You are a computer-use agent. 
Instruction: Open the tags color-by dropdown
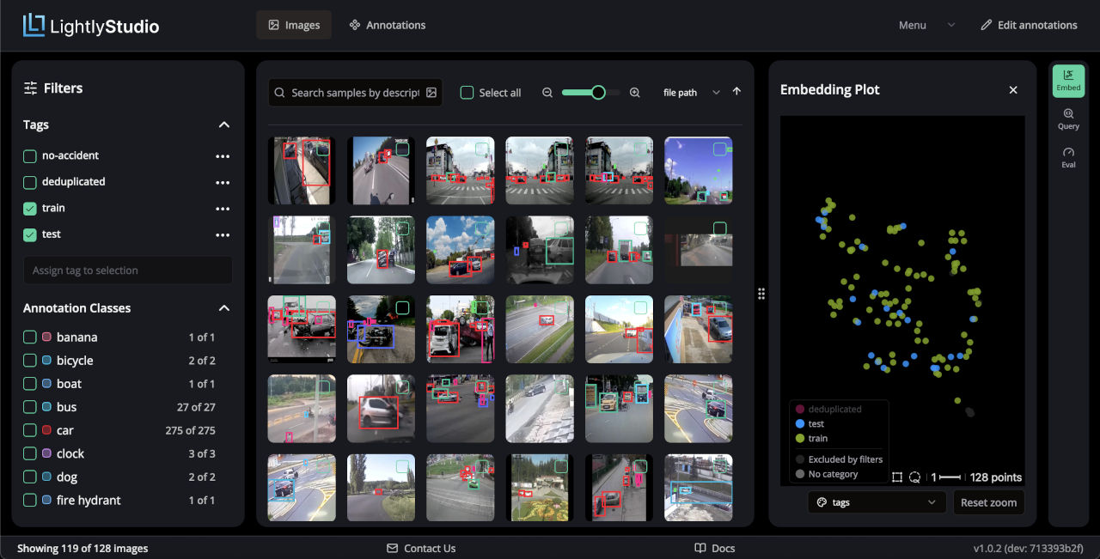coord(877,502)
